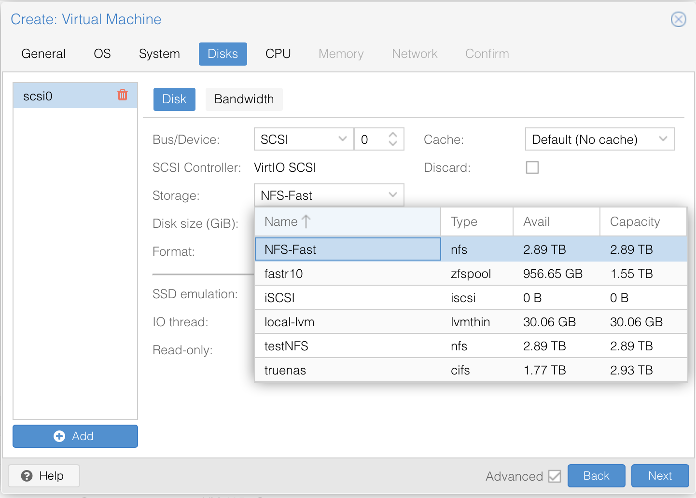The image size is (696, 498).
Task: Click the Next button
Action: tap(660, 476)
